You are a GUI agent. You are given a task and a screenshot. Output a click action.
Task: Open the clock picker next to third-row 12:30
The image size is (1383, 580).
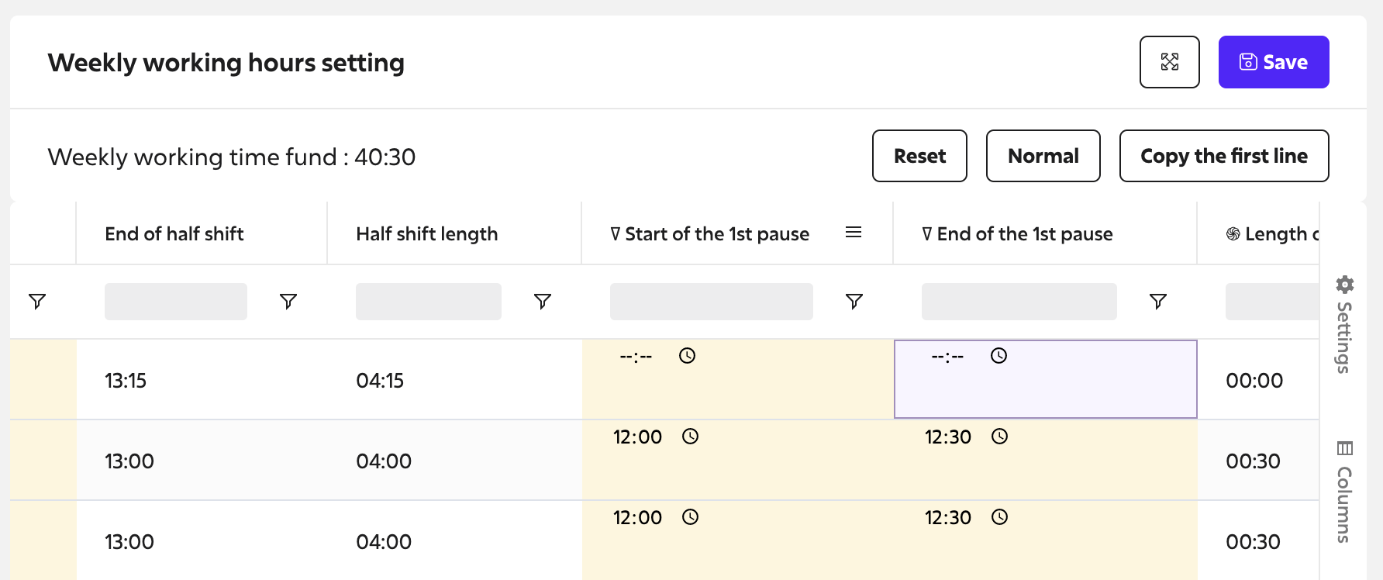pos(1000,517)
